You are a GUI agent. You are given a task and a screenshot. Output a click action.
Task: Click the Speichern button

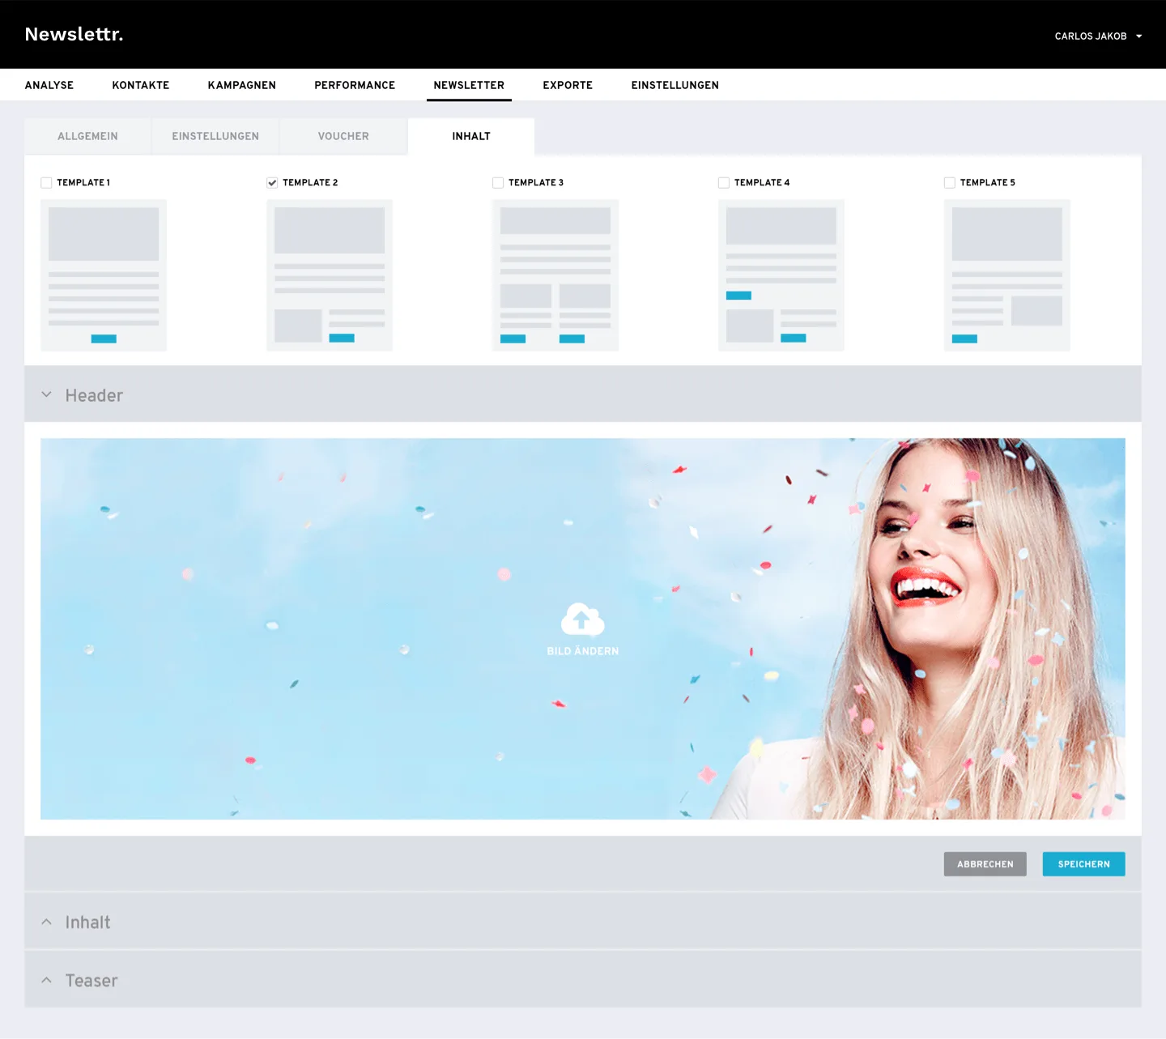(1084, 864)
